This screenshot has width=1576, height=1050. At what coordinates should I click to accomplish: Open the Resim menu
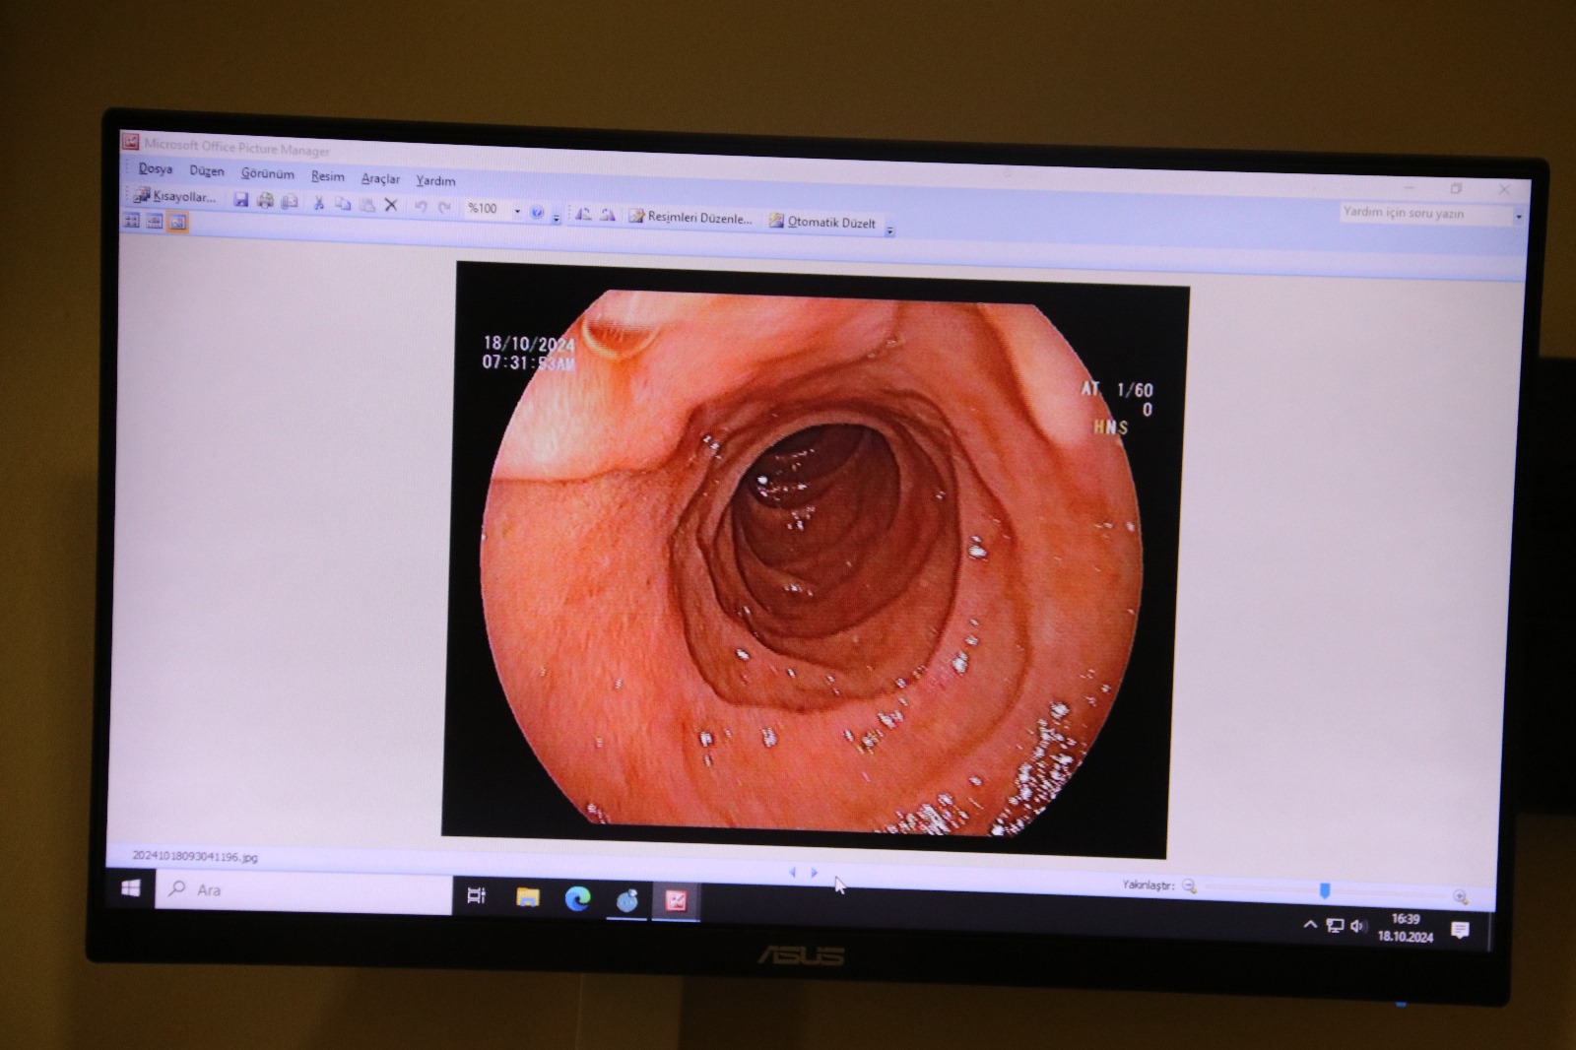pyautogui.click(x=328, y=177)
